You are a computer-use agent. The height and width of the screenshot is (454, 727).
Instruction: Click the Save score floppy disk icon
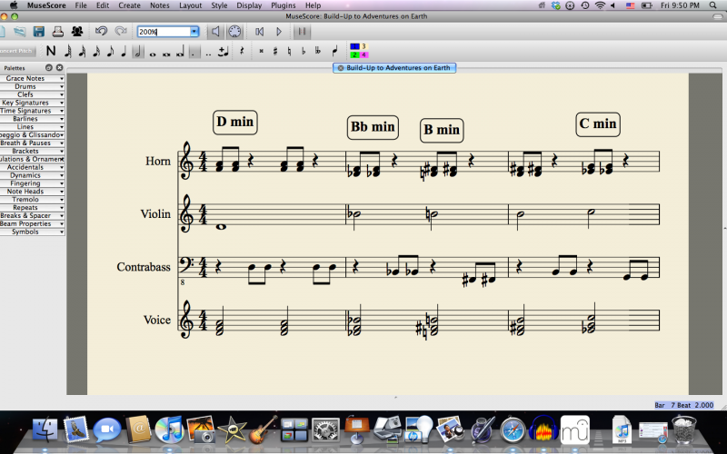tap(38, 32)
